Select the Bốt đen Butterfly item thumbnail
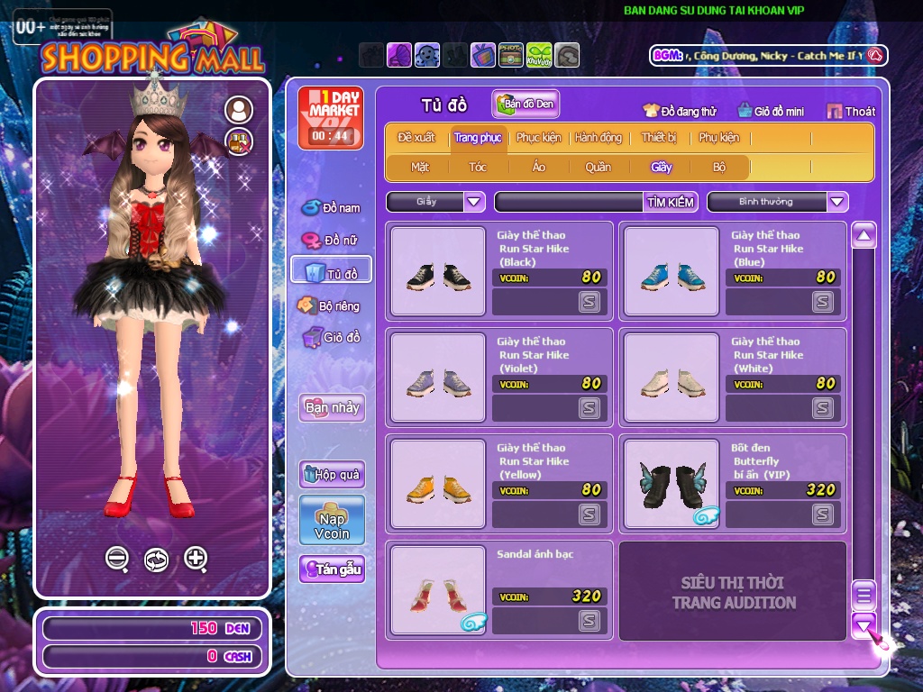 [672, 483]
